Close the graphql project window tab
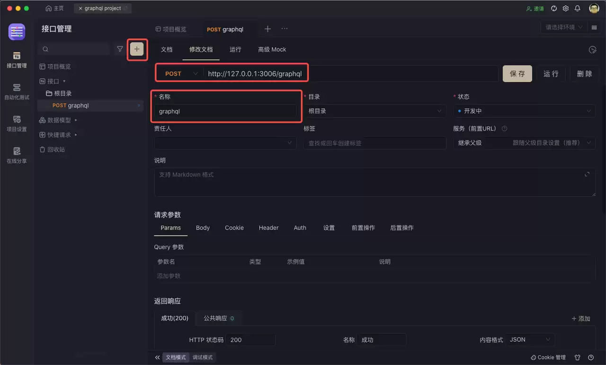606x365 pixels. (80, 9)
